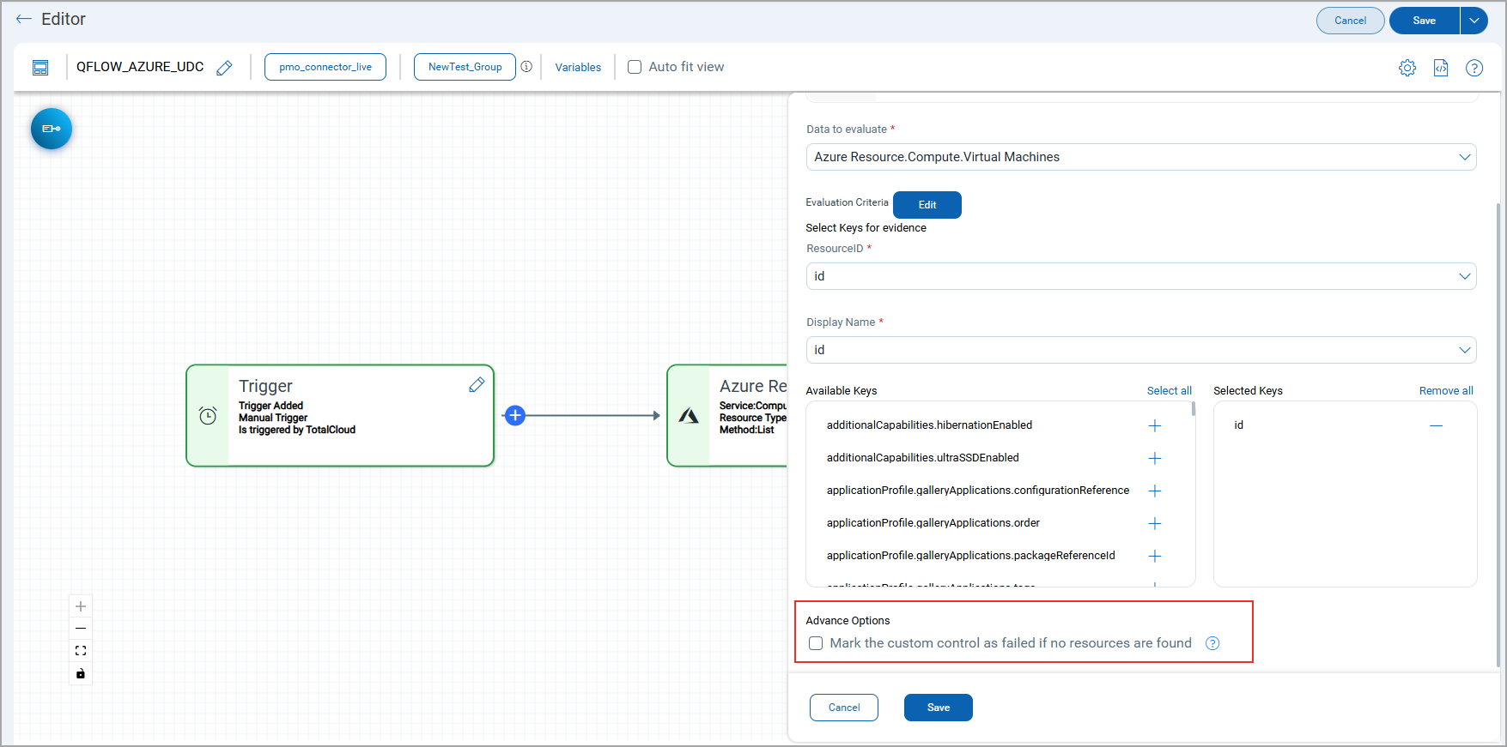Click the help question mark in the toolbar

click(x=1474, y=68)
